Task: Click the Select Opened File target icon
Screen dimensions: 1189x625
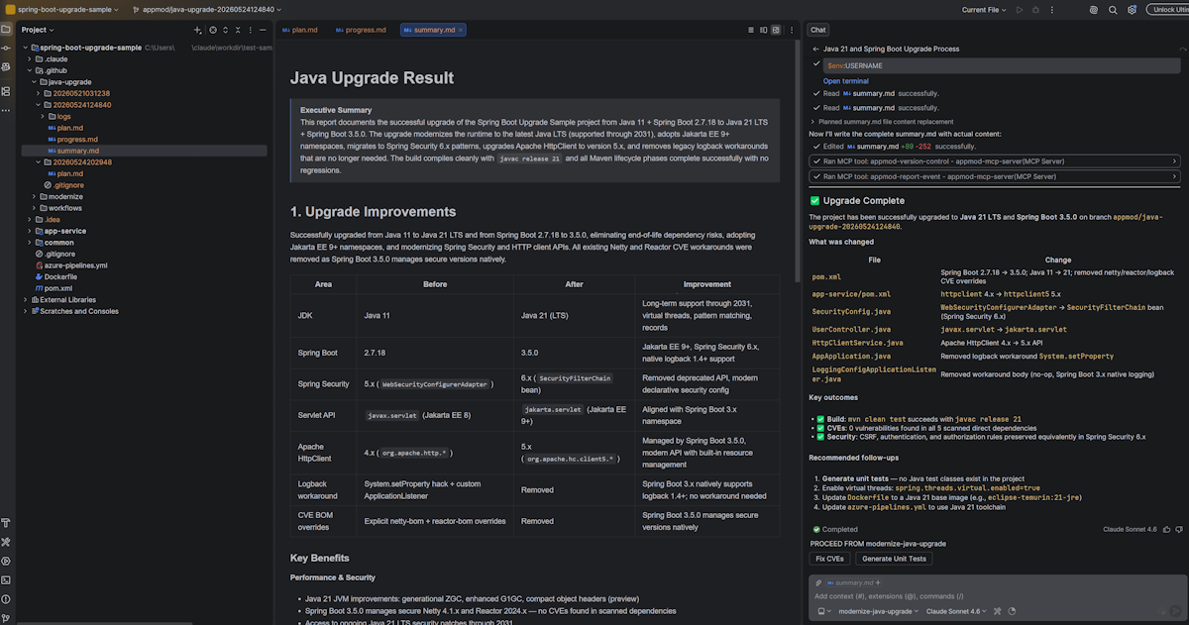Action: tap(212, 30)
